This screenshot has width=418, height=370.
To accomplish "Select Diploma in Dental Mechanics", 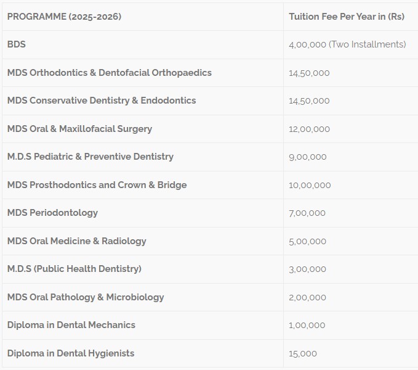I will [x=71, y=325].
